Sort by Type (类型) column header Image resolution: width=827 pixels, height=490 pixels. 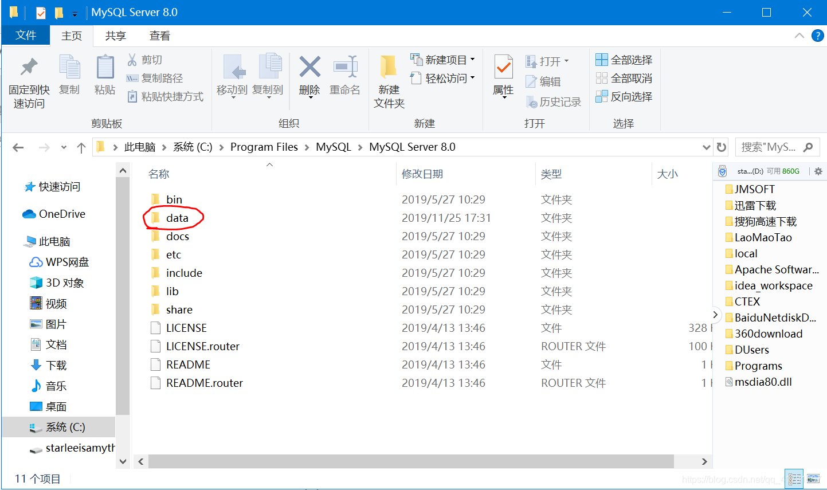pyautogui.click(x=551, y=174)
